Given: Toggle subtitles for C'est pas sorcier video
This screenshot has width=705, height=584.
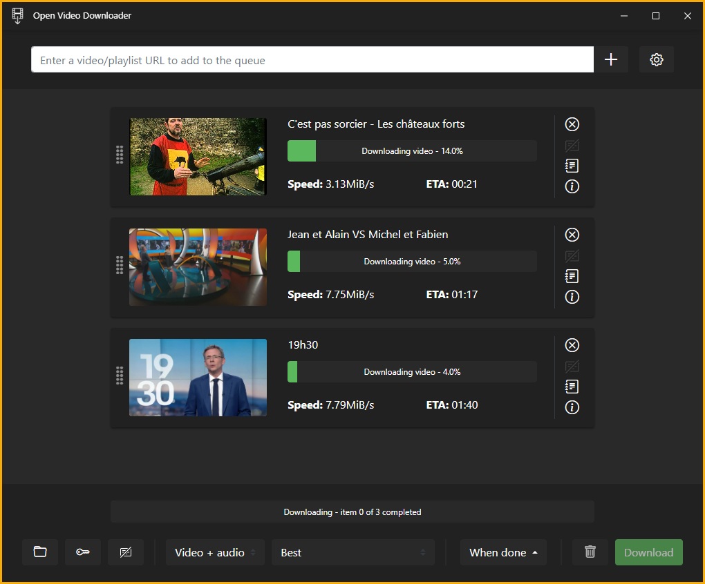Looking at the screenshot, I should pos(572,145).
